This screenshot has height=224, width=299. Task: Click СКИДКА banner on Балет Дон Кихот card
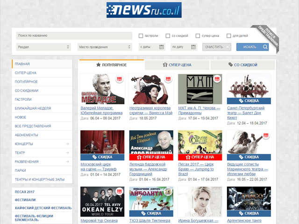tap(249, 101)
